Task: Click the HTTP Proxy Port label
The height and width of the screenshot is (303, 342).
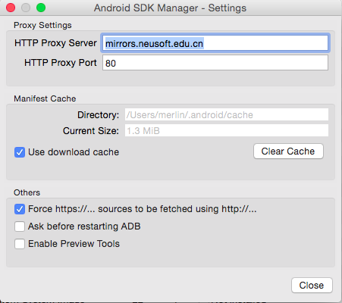Action: tap(61, 63)
